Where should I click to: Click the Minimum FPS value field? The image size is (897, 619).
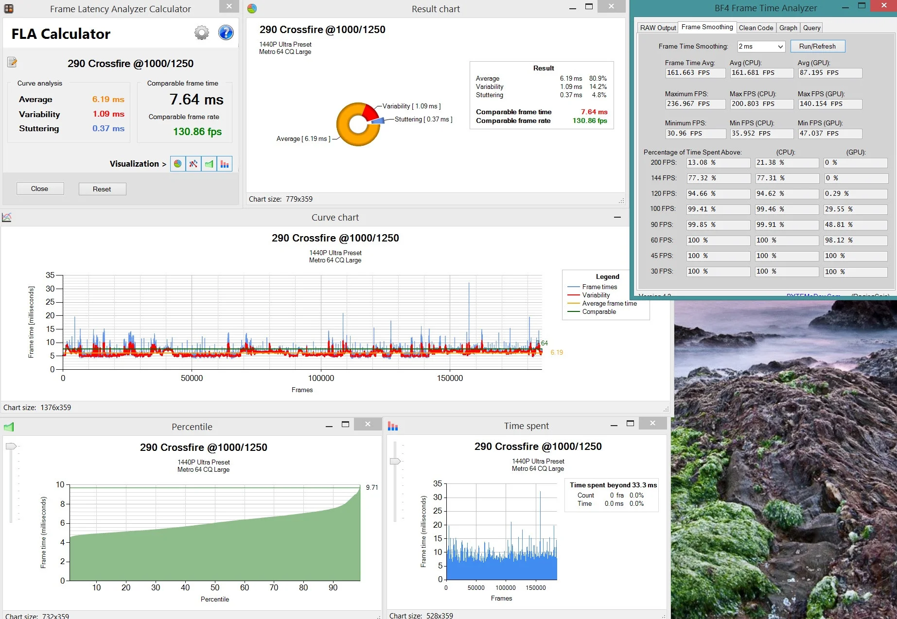[x=695, y=134]
